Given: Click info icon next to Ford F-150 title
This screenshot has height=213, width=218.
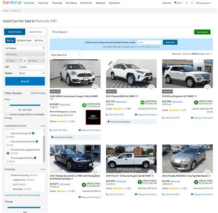Looking at the screenshot, I should point(153,176).
